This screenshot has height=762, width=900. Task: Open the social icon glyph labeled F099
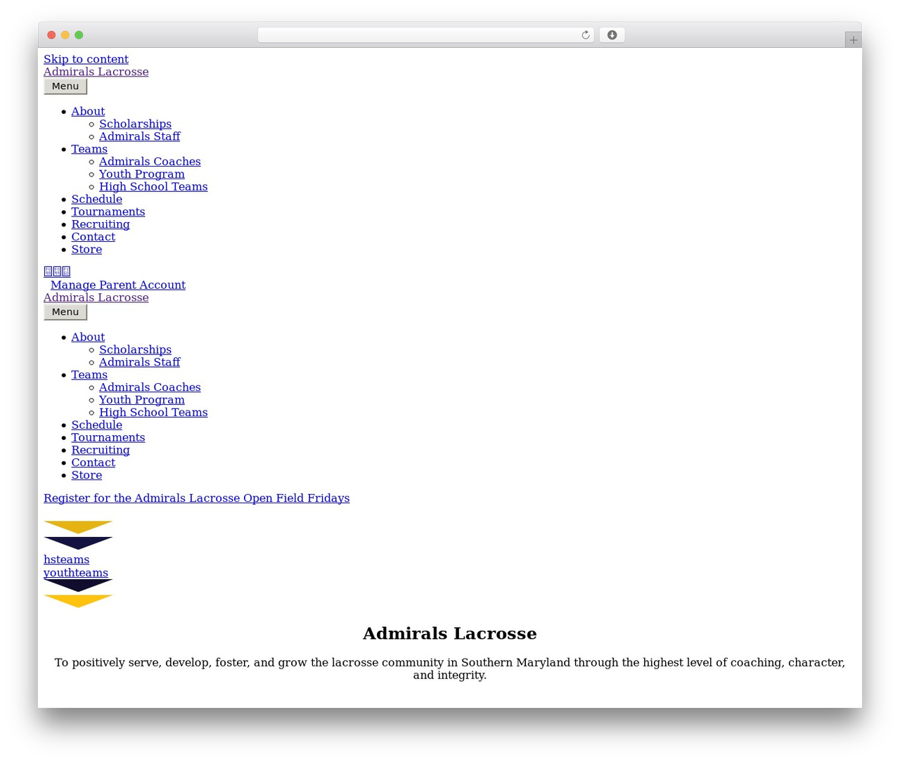pyautogui.click(x=57, y=271)
